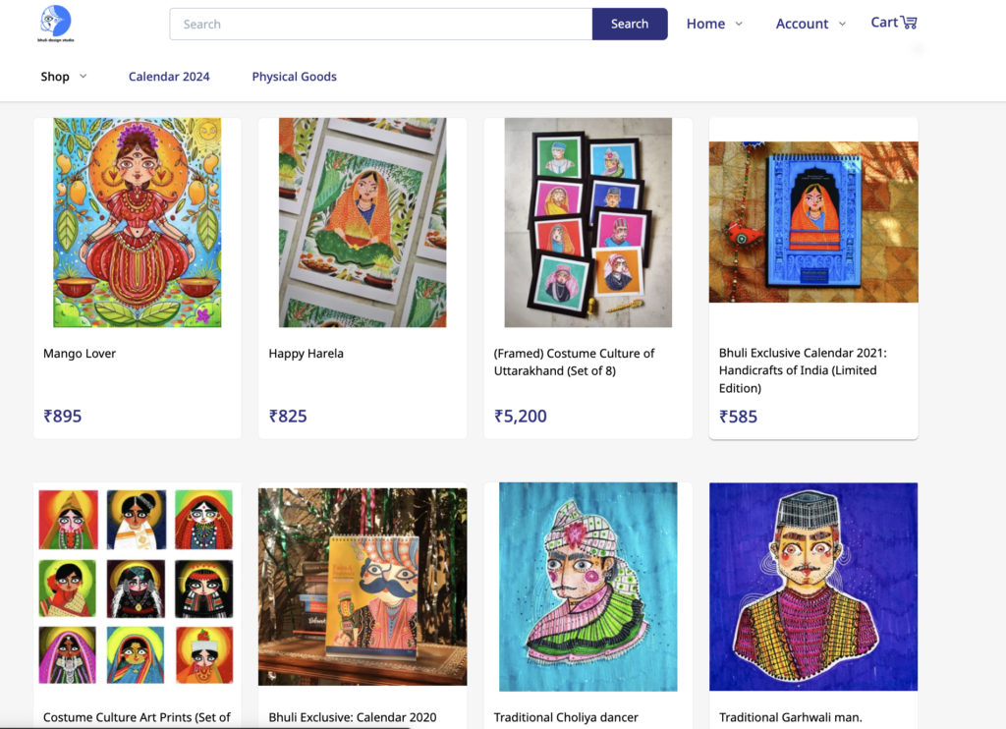Open the Mango Lover product title
The height and width of the screenshot is (729, 1006).
pos(80,354)
